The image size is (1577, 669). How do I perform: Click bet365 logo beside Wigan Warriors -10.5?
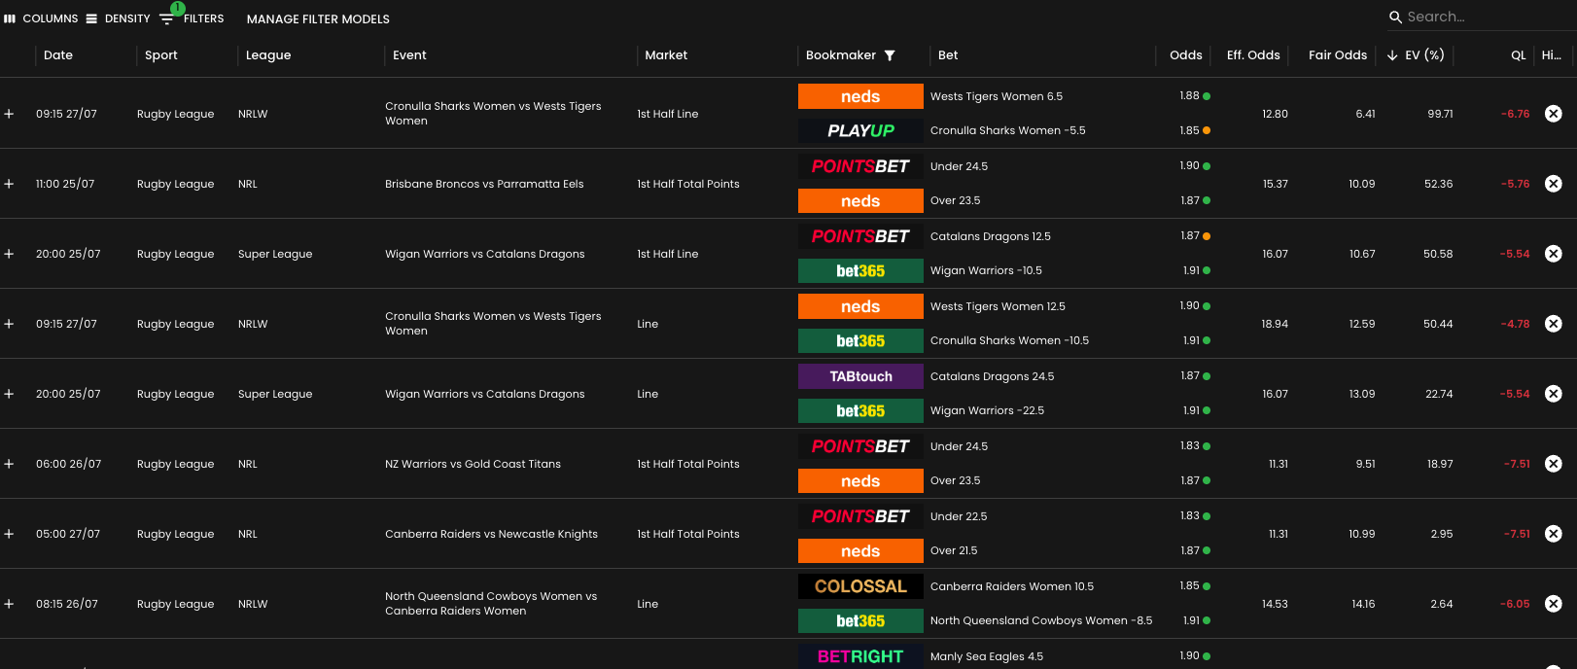(860, 270)
